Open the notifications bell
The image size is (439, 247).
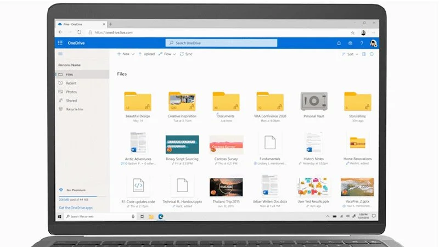point(339,43)
